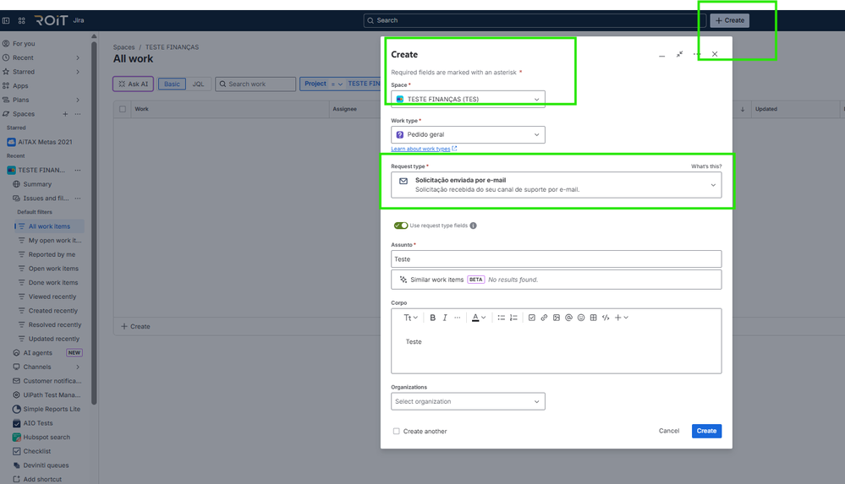The width and height of the screenshot is (845, 484).
Task: Open the info icon beside request type fields
Action: [x=473, y=226]
